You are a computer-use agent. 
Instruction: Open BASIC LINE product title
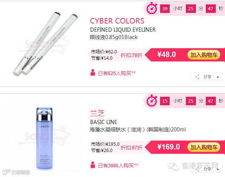coord(104,122)
